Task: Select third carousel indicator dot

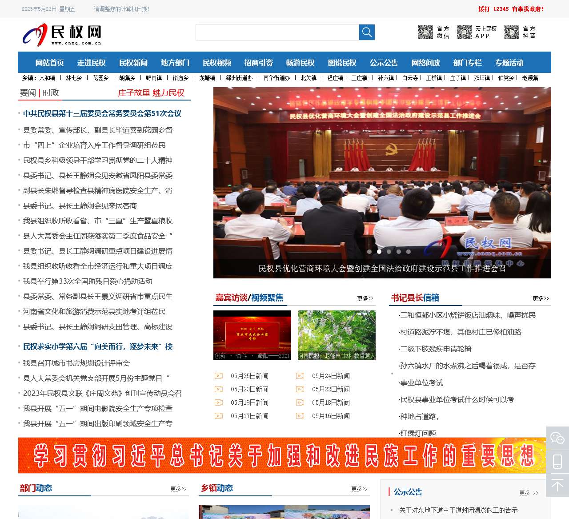Action: [389, 252]
